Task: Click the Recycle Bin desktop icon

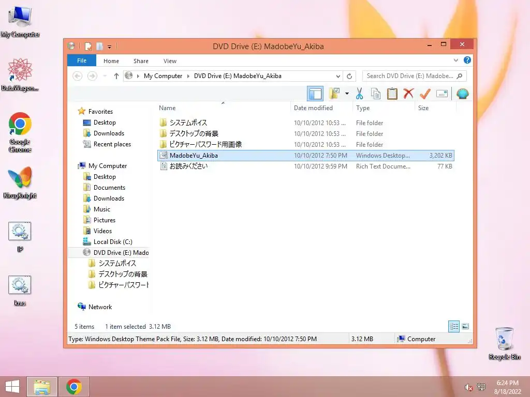Action: pyautogui.click(x=504, y=343)
